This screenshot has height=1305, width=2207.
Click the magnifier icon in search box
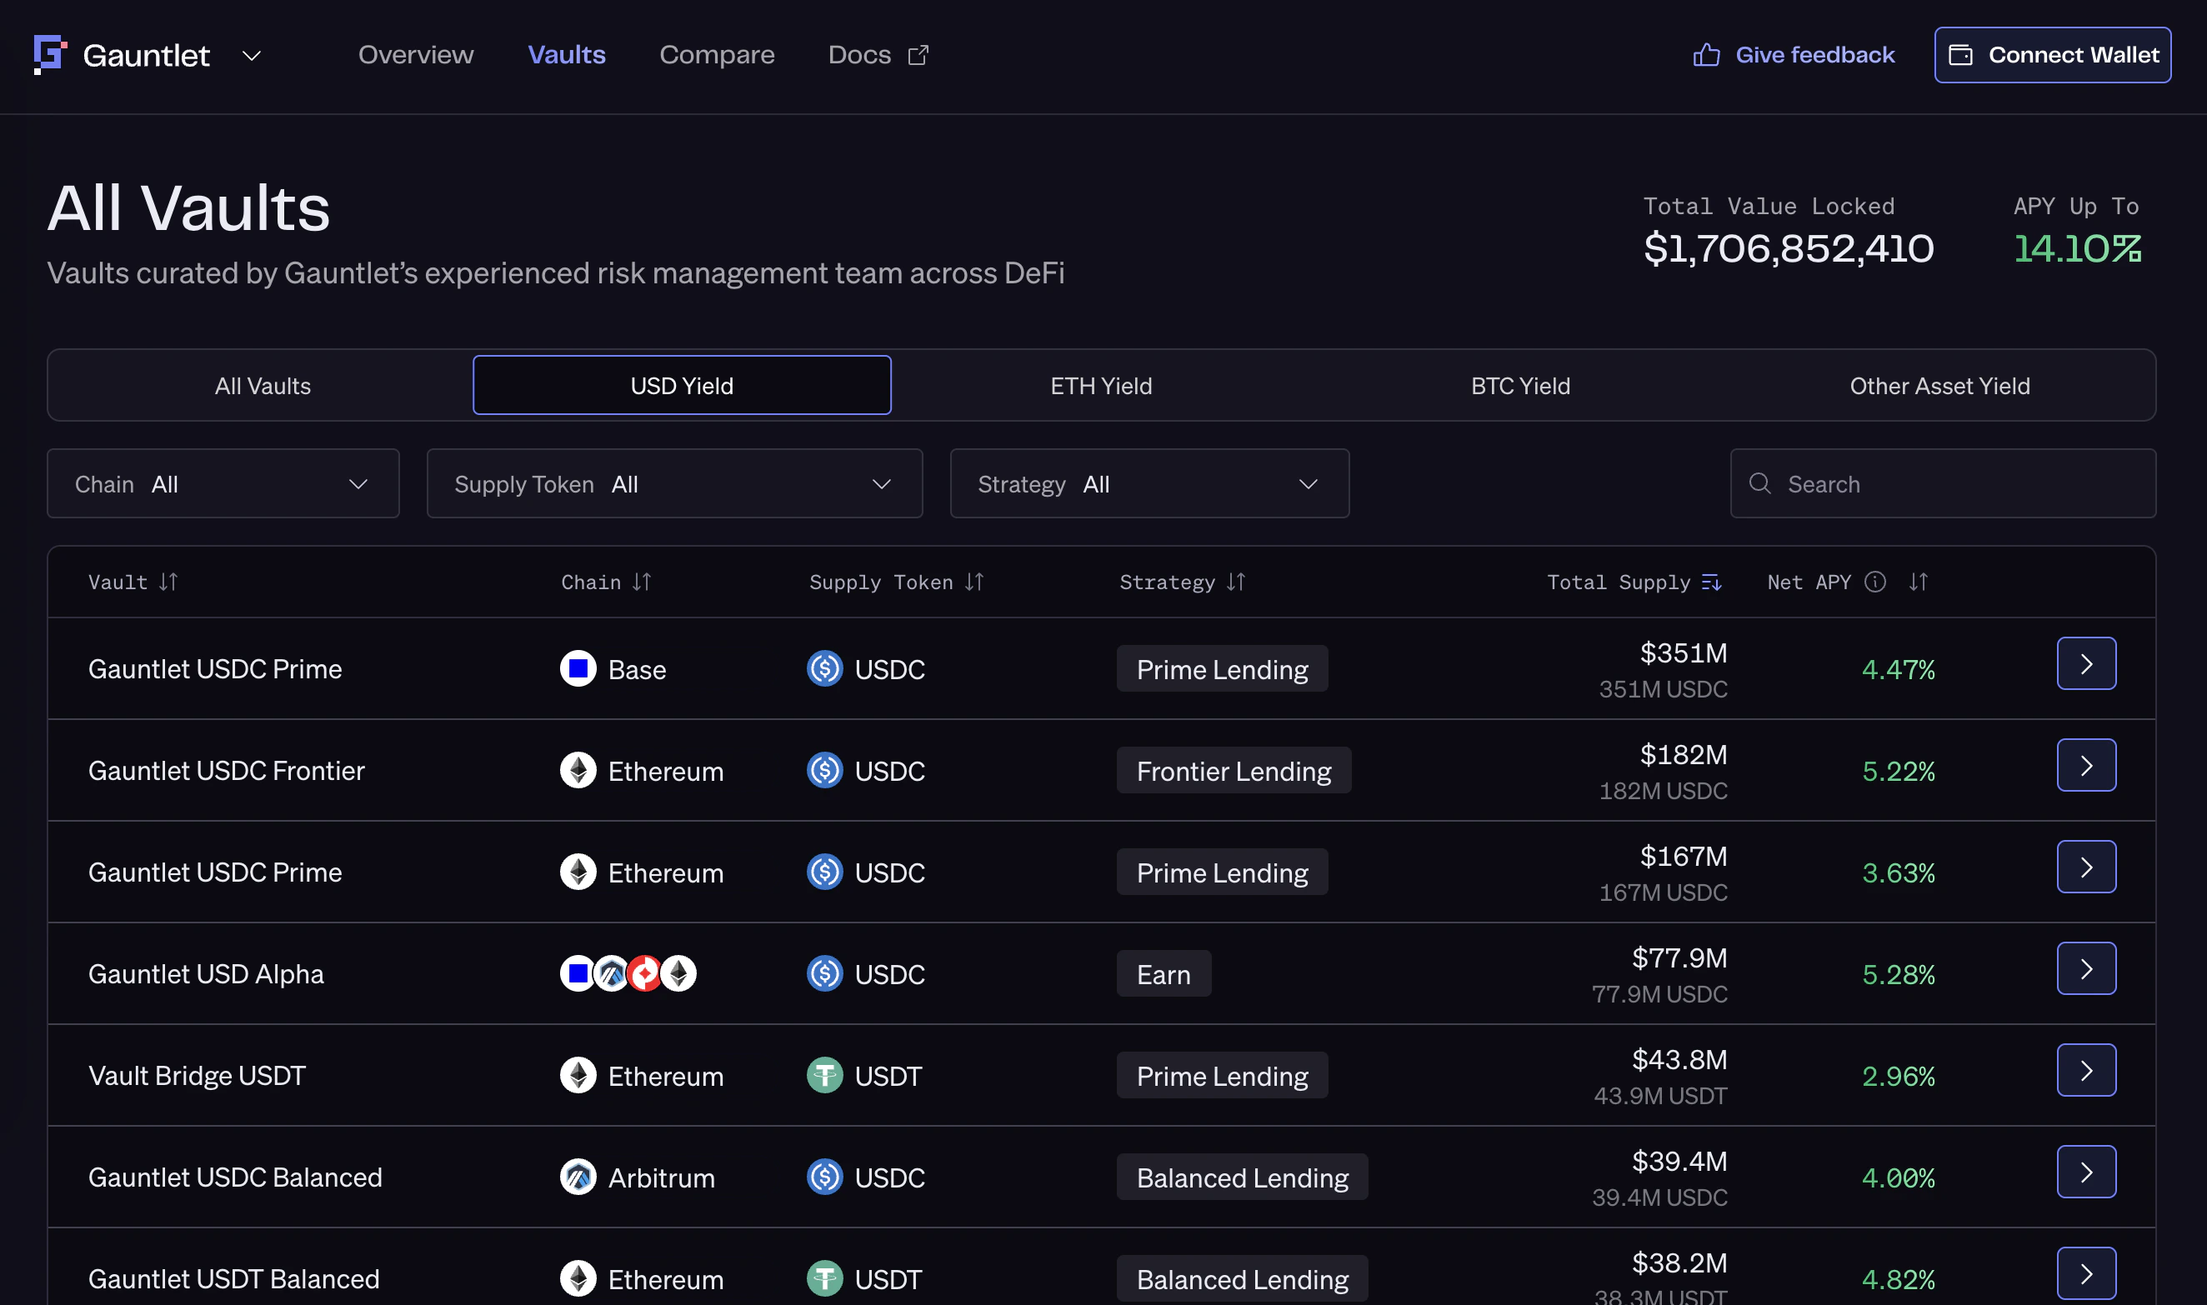point(1759,482)
